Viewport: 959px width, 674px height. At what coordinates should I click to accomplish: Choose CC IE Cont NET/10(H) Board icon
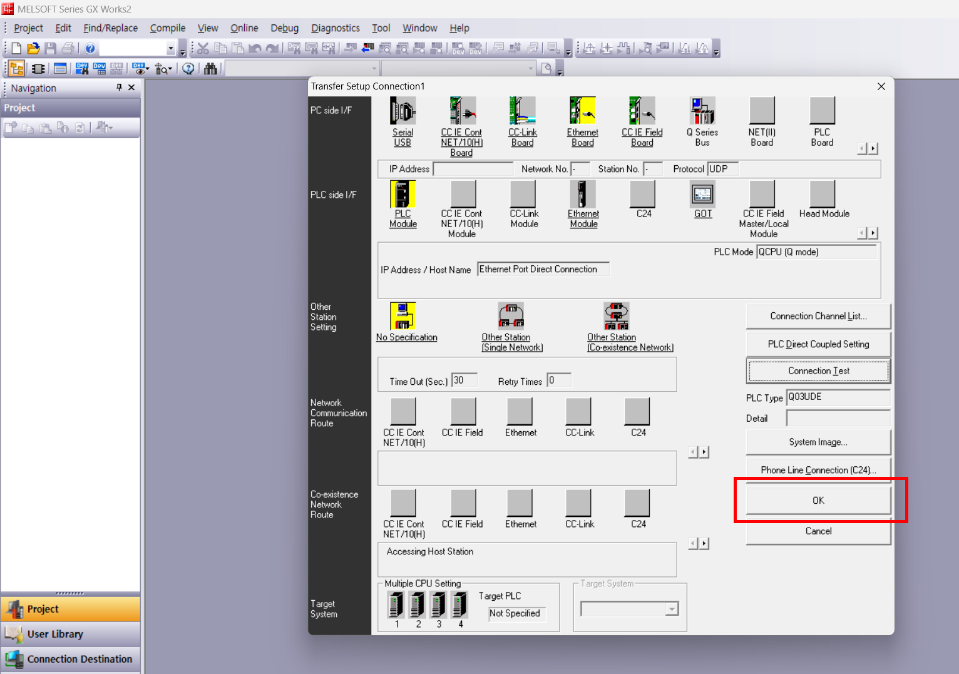462,111
